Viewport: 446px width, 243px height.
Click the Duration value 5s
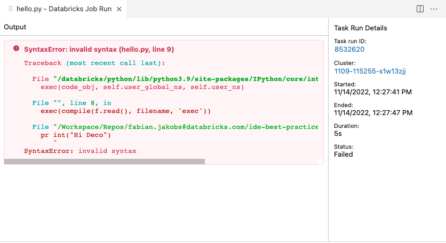click(x=338, y=134)
